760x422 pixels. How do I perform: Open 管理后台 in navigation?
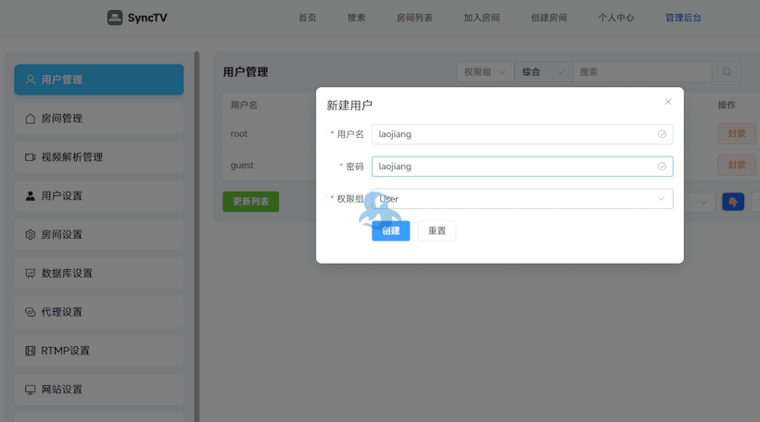tap(683, 18)
